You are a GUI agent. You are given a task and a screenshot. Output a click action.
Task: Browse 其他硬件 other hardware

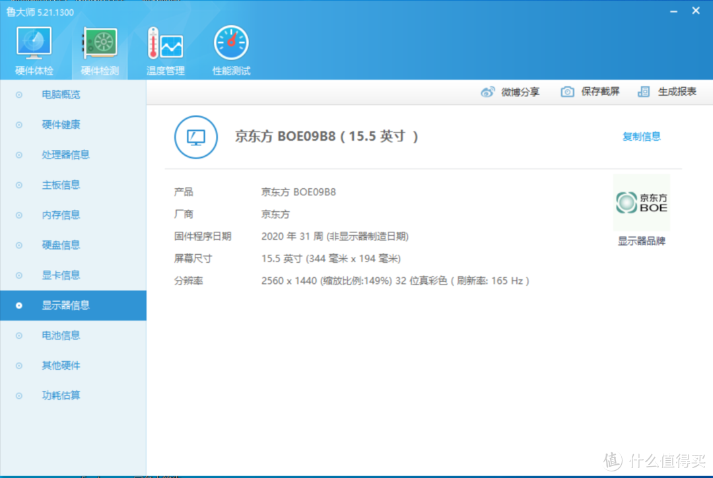pos(61,365)
